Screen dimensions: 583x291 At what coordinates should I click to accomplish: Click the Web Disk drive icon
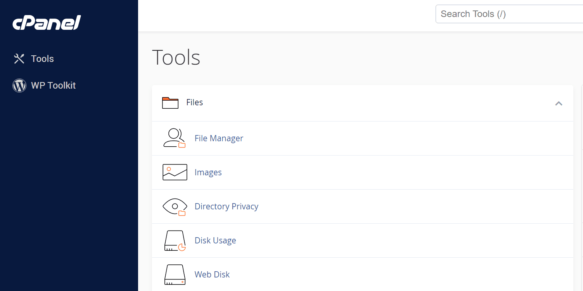175,275
